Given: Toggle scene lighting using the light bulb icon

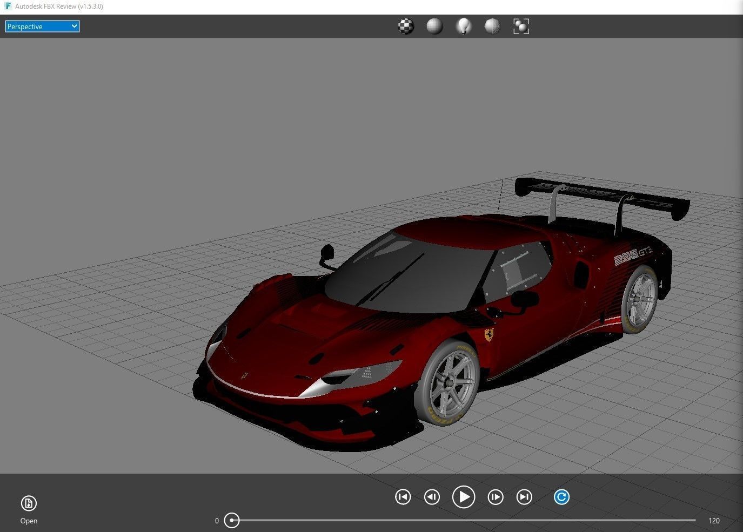Looking at the screenshot, I should click(464, 26).
